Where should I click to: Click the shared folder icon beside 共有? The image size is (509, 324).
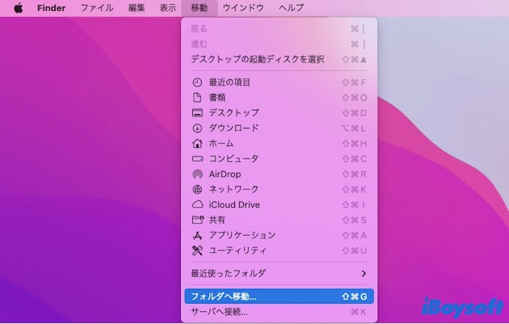[198, 220]
